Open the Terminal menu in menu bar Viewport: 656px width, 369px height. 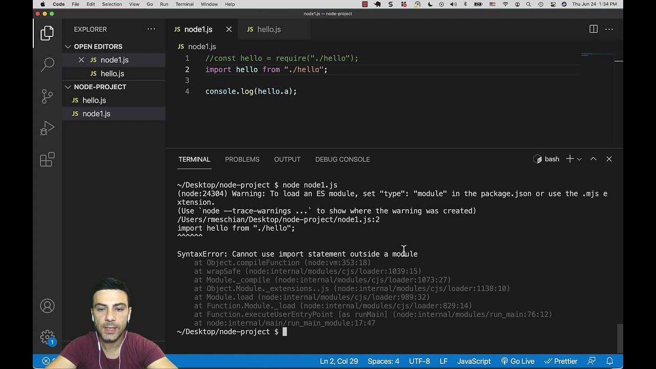pos(184,4)
